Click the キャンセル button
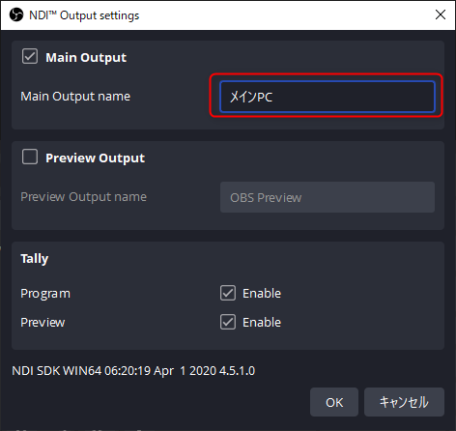 coord(404,402)
